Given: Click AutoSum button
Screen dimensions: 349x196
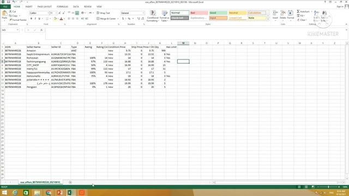Looking at the screenshot, I should tap(303, 11).
